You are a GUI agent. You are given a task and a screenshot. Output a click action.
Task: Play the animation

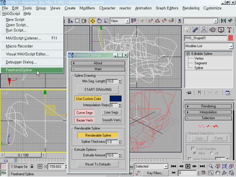coord(188,166)
